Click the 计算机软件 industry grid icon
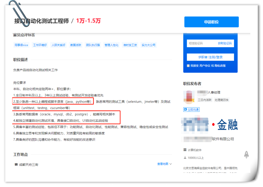Image resolution: width=263 pixels, height=187 pixels. click(185, 150)
